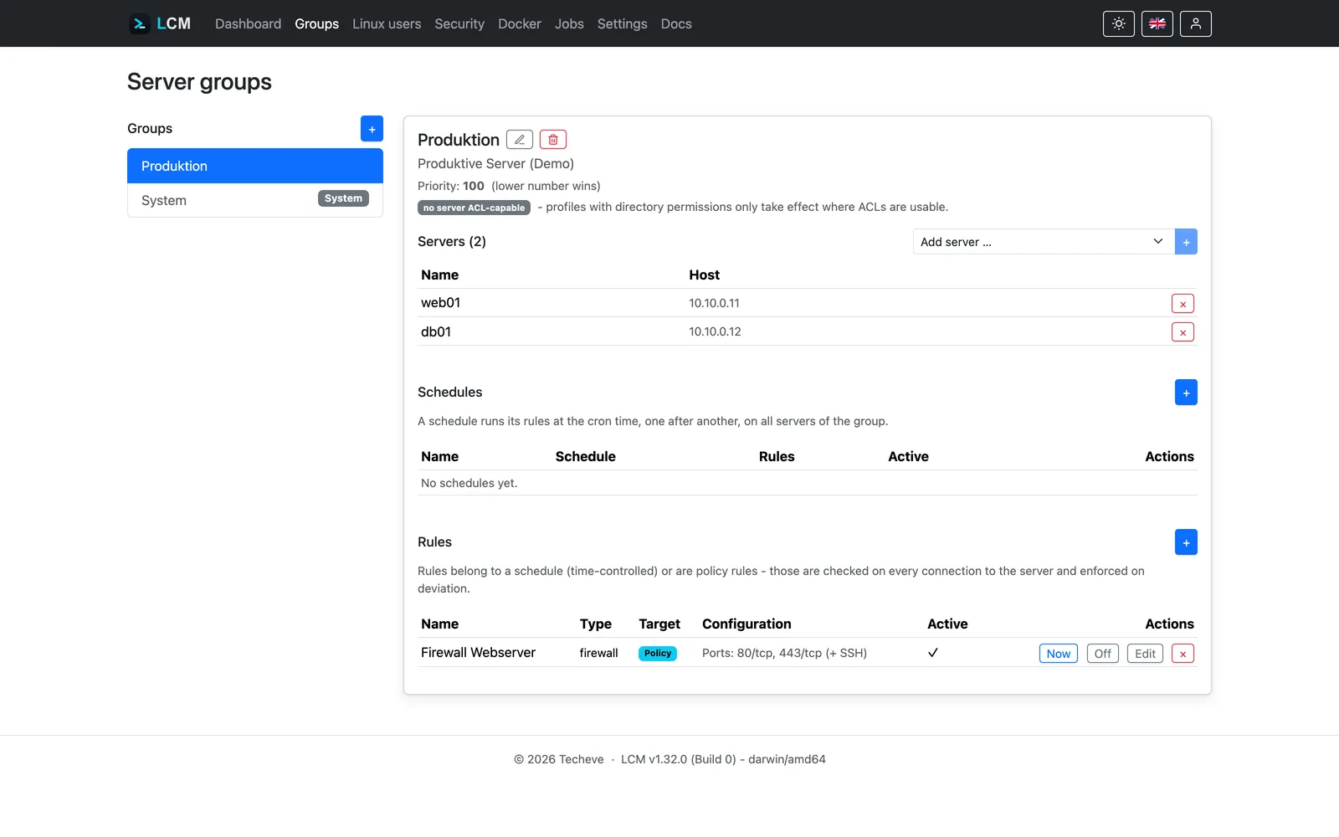Viewport: 1339px width, 837px height.
Task: Click host address 10.10.0.11
Action: pos(714,303)
